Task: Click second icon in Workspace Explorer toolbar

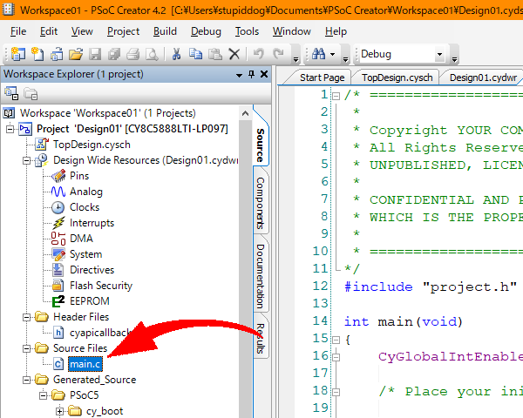Action: pos(31,94)
